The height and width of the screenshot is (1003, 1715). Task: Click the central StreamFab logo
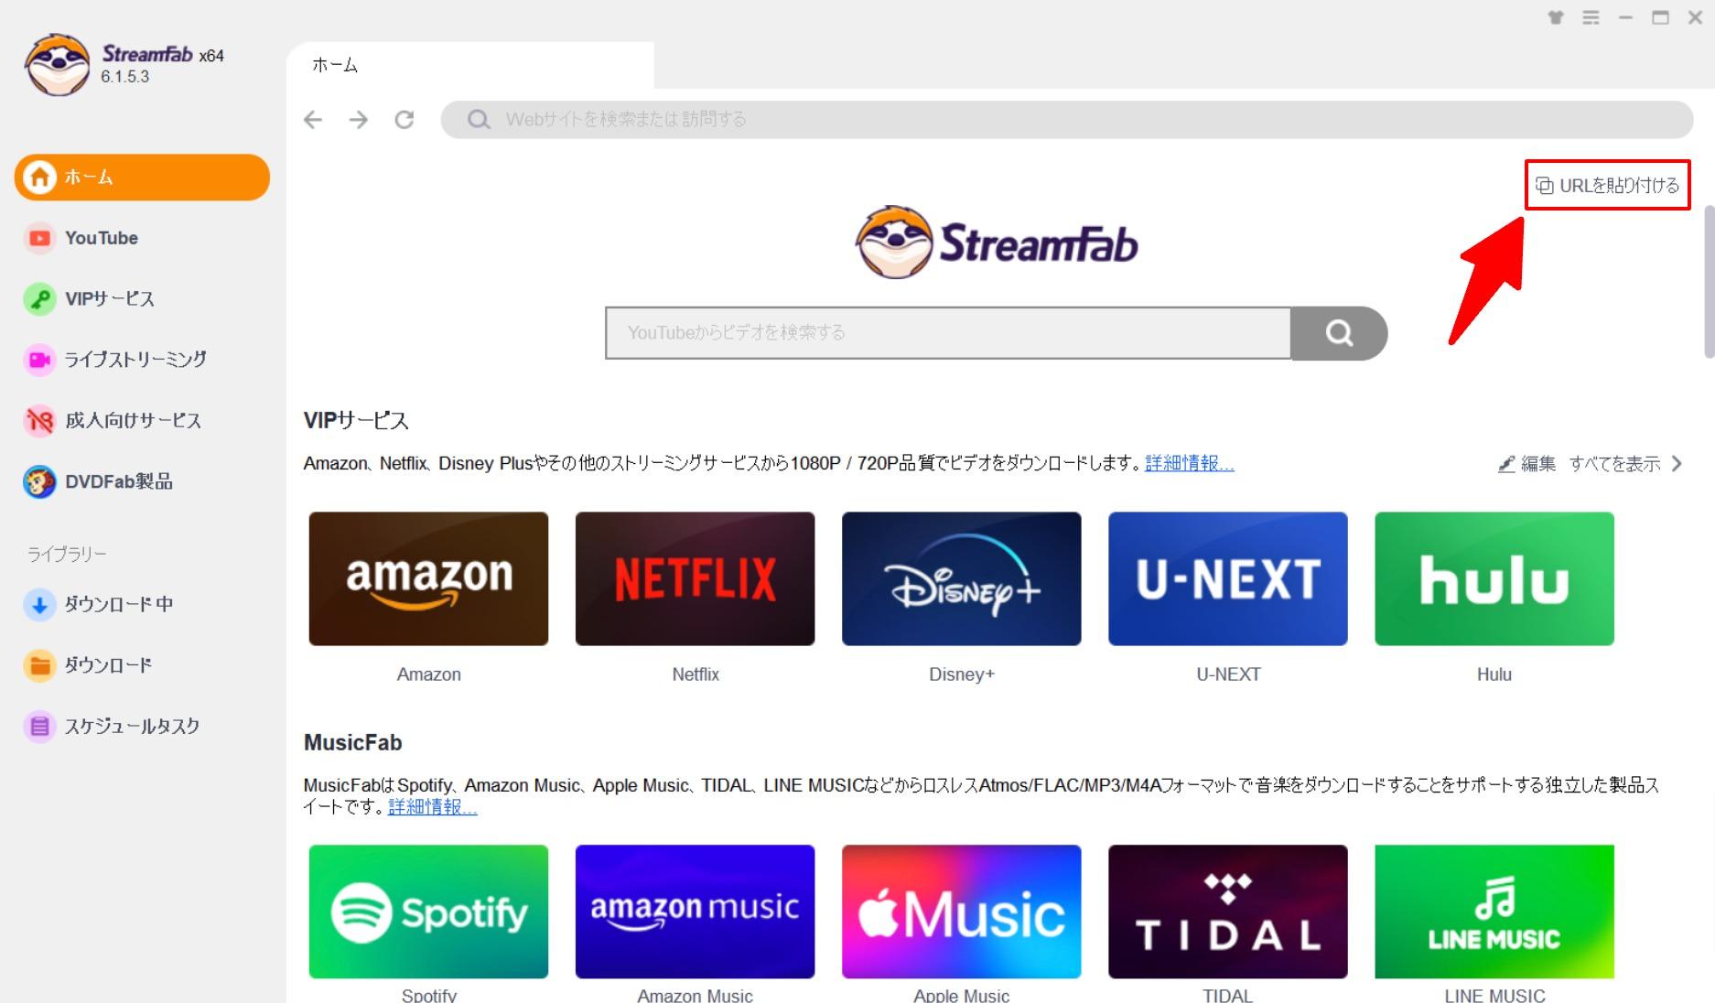[x=998, y=243]
